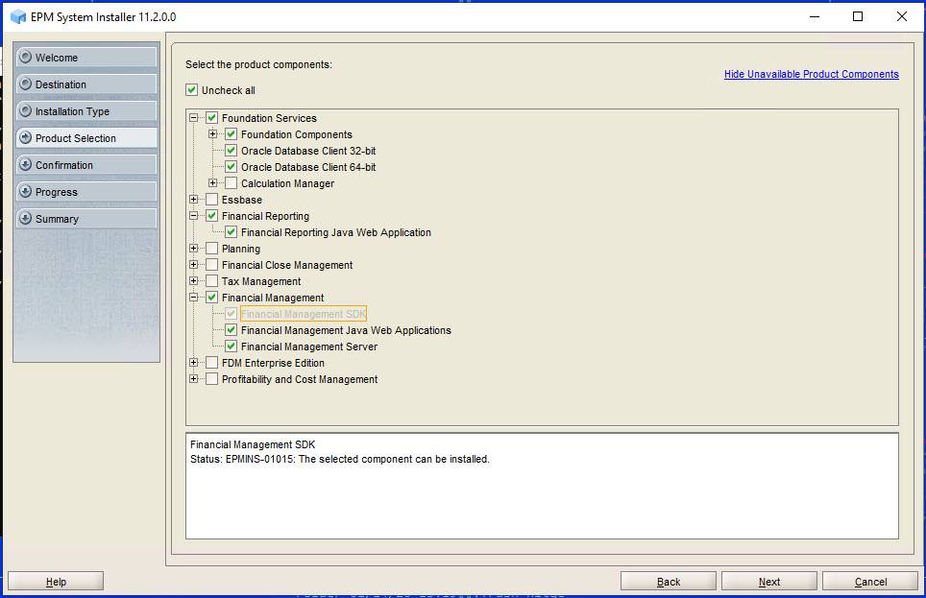Image resolution: width=926 pixels, height=598 pixels.
Task: Go to the Confirmation step
Action: [x=86, y=165]
